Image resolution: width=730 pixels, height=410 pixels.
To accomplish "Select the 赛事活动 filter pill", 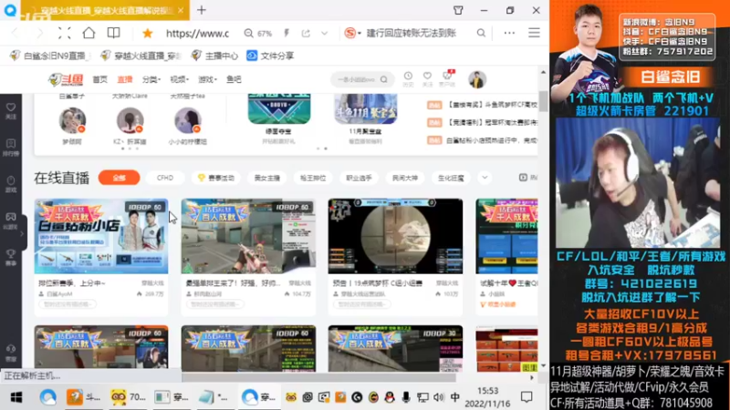I will 216,178.
